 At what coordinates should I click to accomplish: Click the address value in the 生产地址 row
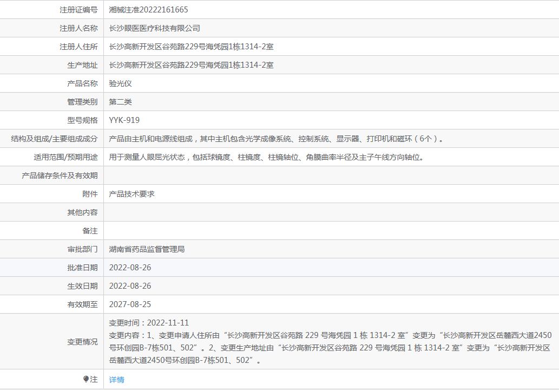[x=191, y=66]
